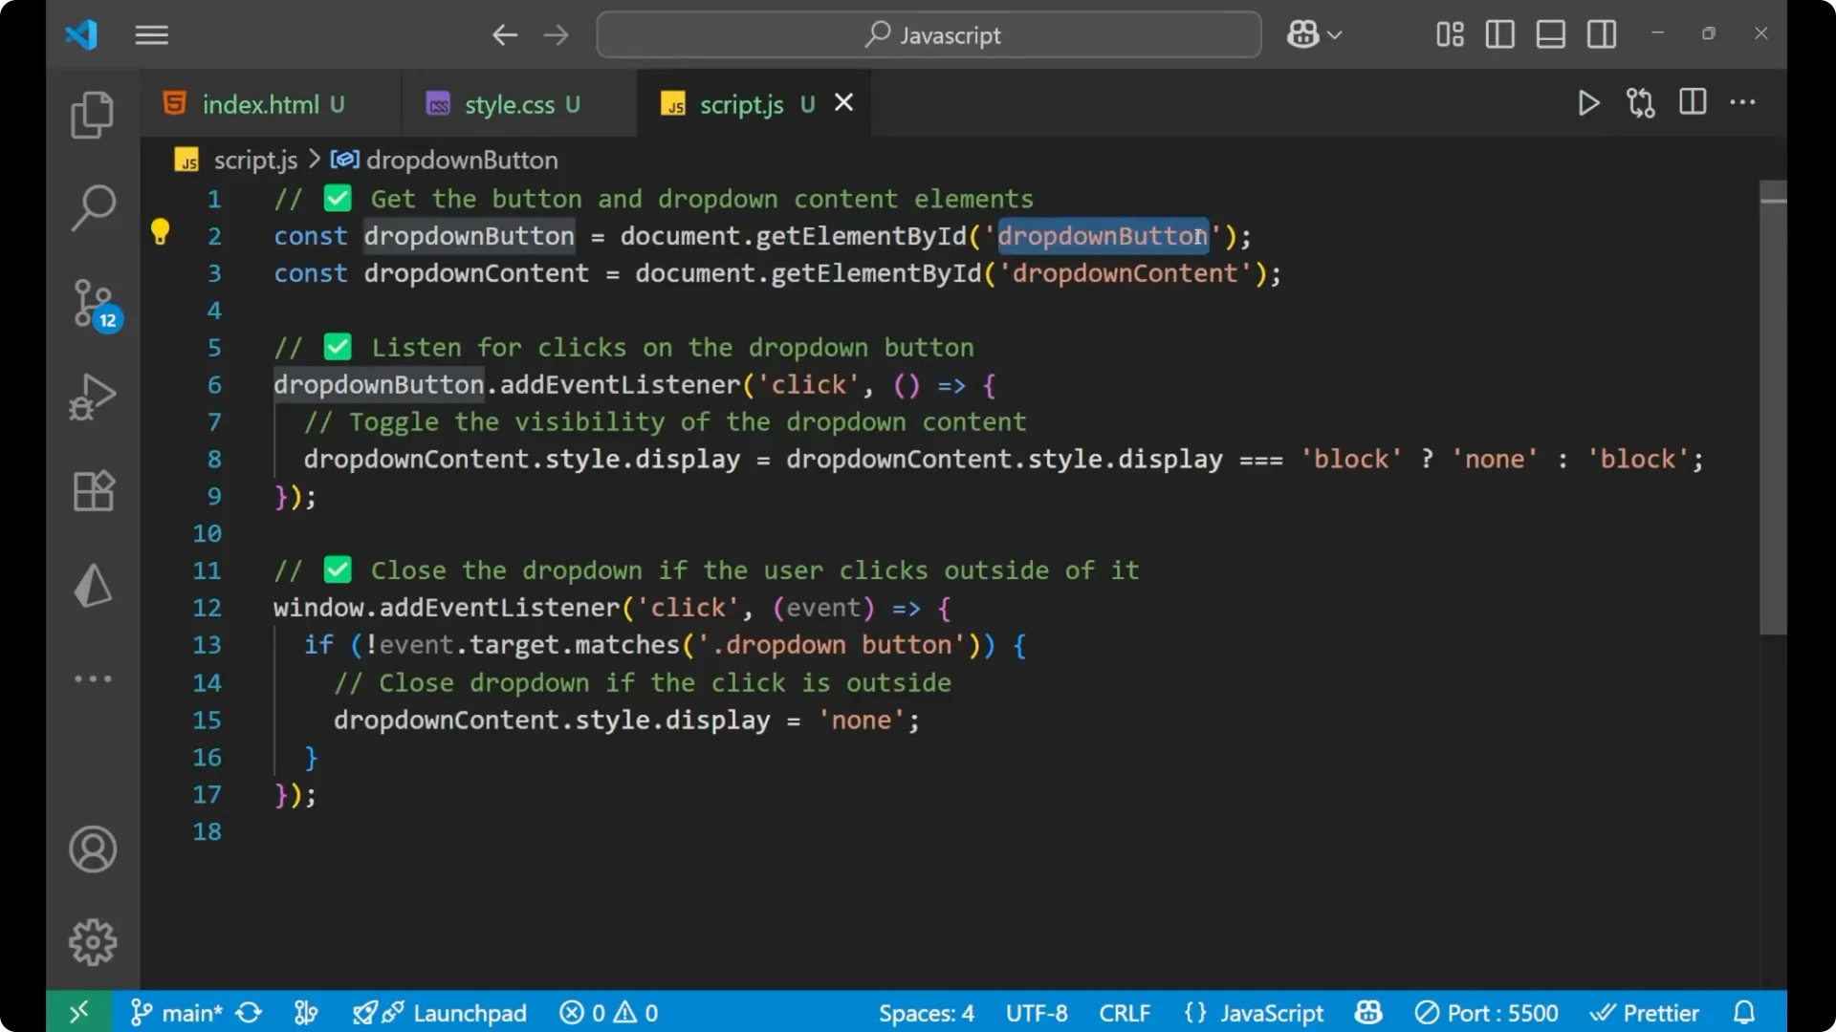
Task: Open the Extensions icon
Action: (92, 491)
